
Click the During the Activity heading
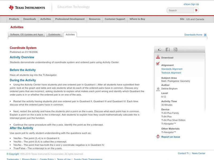[x=23, y=80]
